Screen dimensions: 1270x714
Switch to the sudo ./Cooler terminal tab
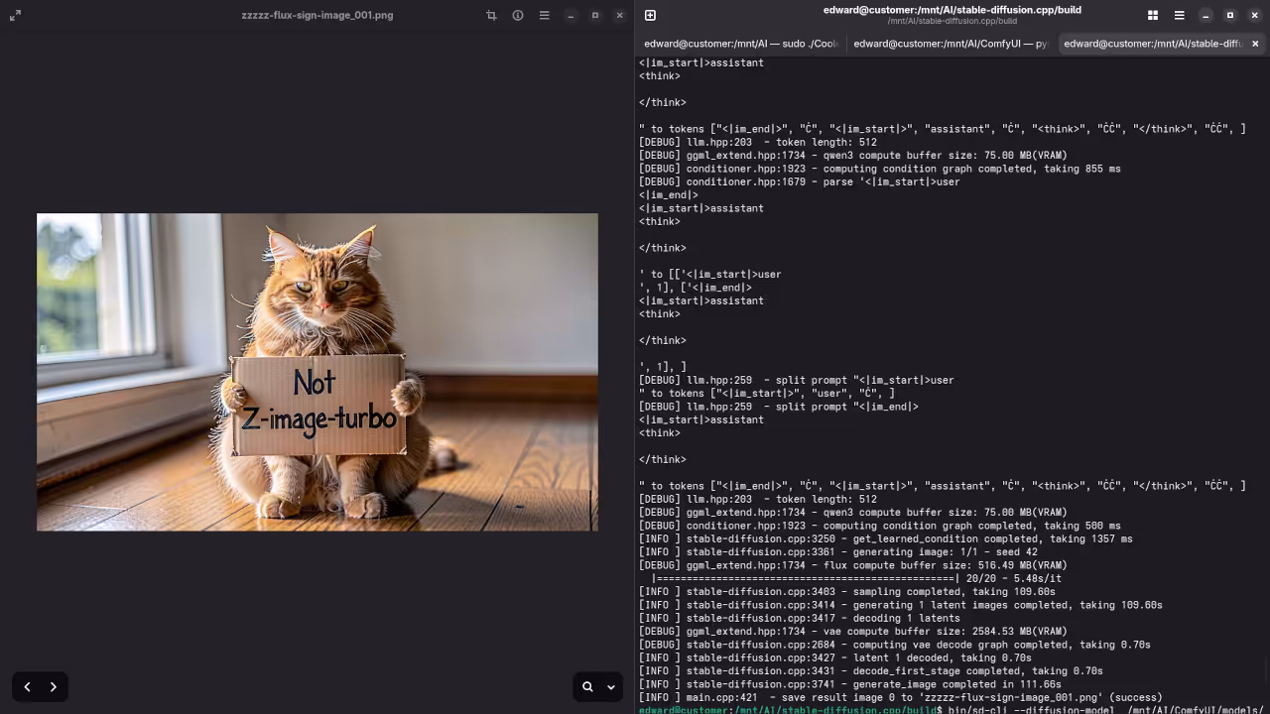point(740,44)
